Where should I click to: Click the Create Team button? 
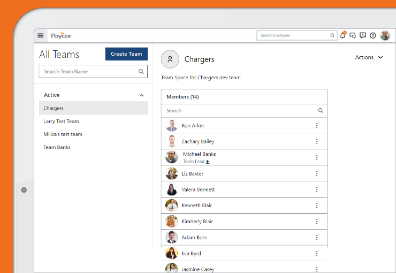(x=126, y=54)
